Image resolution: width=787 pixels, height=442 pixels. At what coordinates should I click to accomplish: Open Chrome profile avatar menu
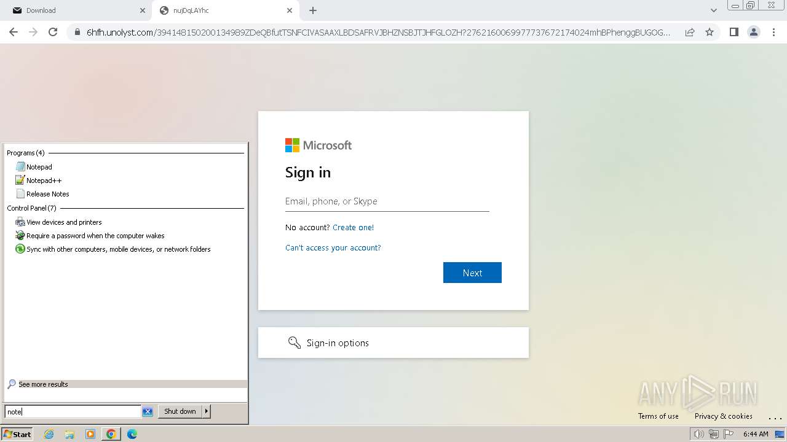click(x=753, y=32)
